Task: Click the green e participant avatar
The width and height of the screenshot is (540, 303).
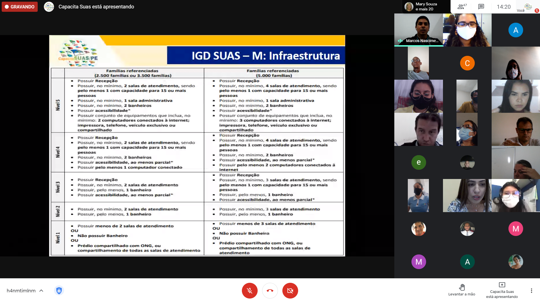Action: 418,162
